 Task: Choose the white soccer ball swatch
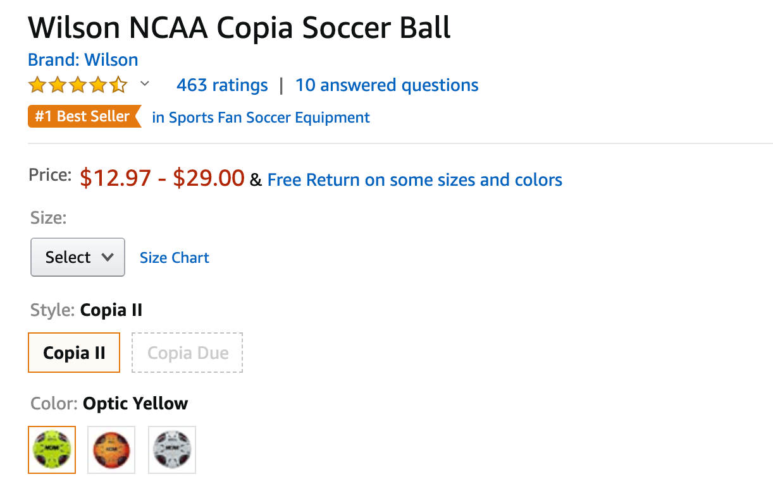[172, 450]
